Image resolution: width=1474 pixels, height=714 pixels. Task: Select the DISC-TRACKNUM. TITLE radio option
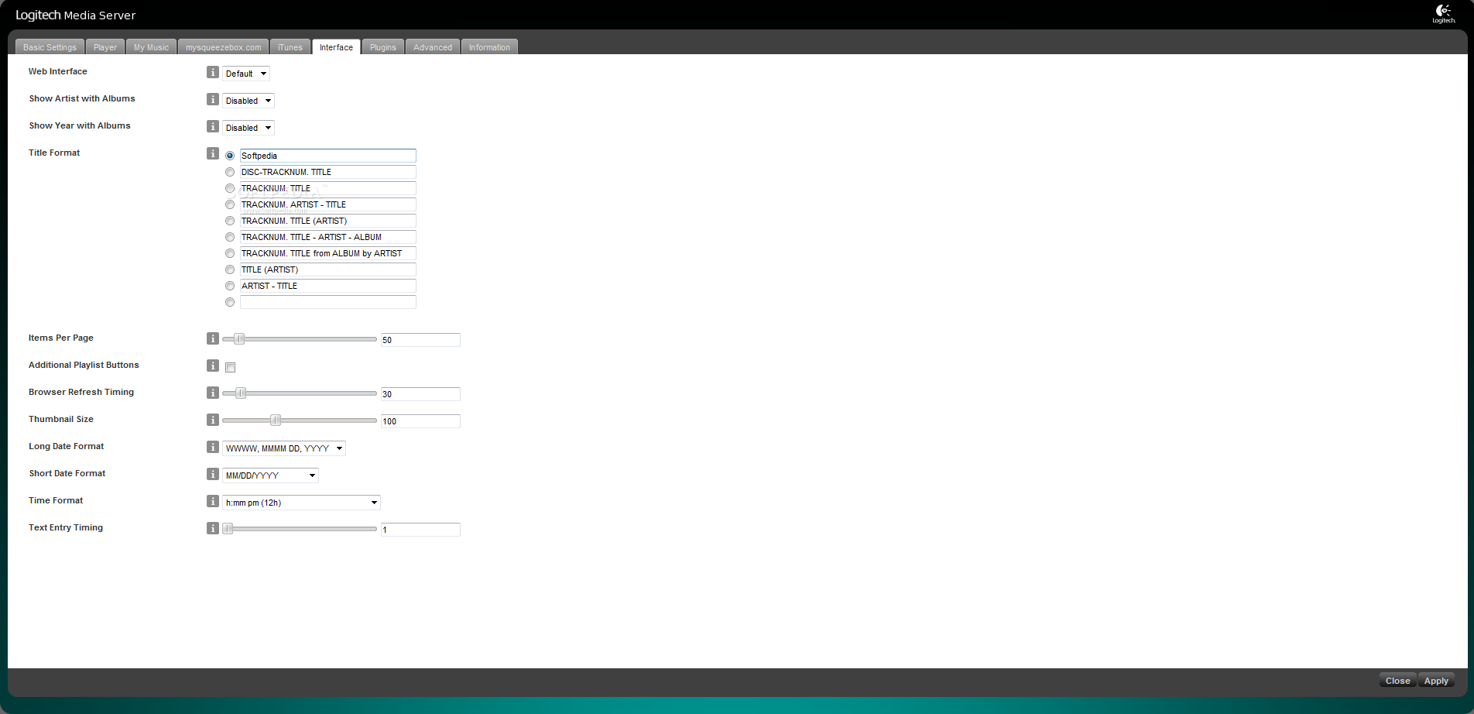(x=230, y=172)
